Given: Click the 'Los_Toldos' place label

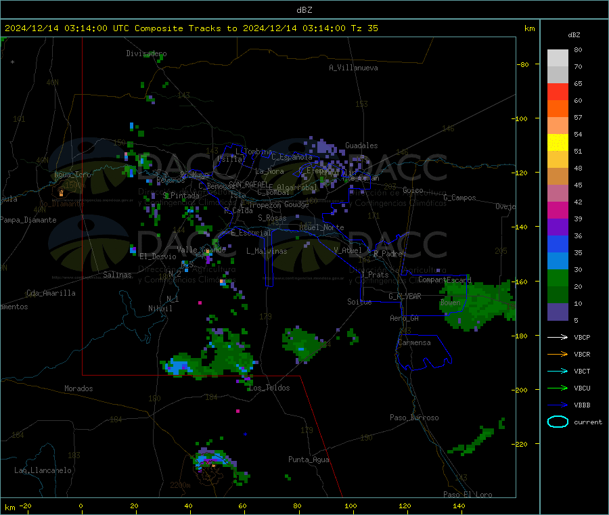Looking at the screenshot, I should [269, 388].
